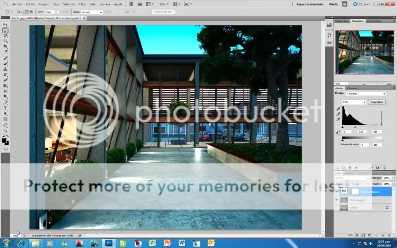Select the Gradient tool
Screen dimensions: 397x248
(x=5, y=86)
